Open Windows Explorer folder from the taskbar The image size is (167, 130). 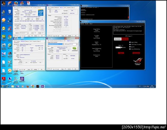(13, 86)
